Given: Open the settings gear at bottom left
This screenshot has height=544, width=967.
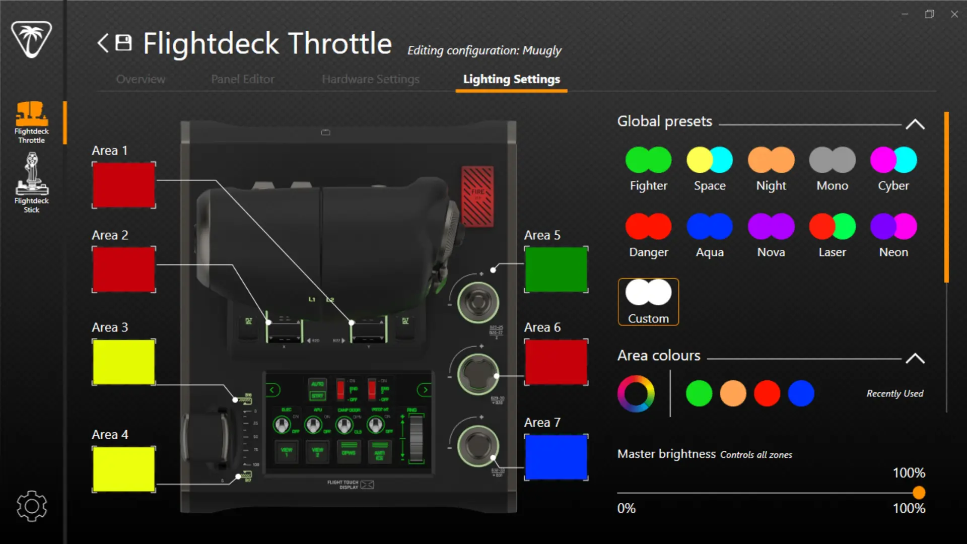Looking at the screenshot, I should [31, 506].
